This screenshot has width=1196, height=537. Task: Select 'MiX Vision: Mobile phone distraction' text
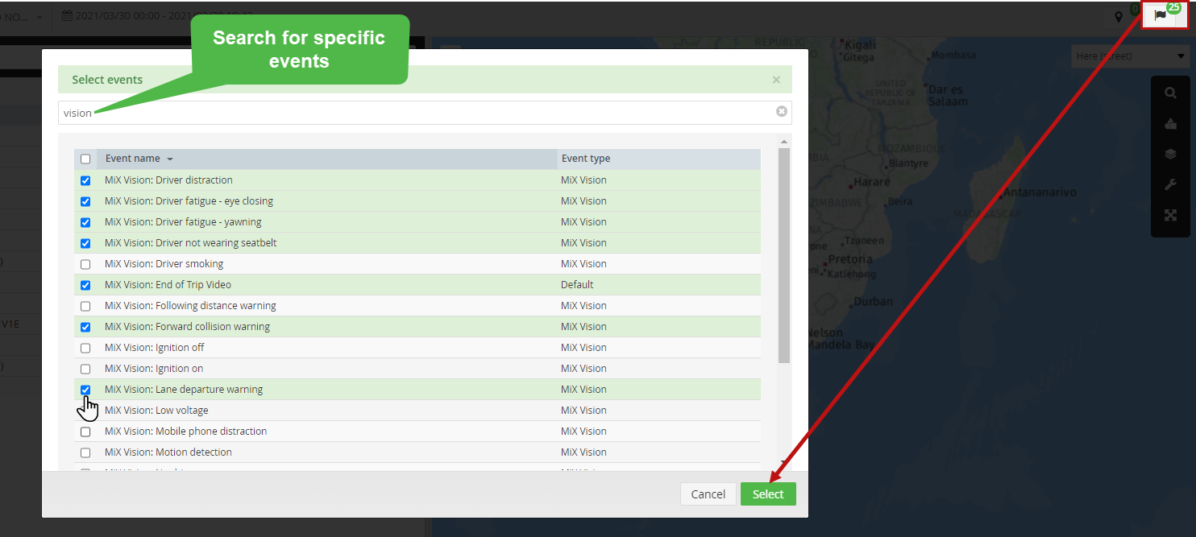tap(185, 432)
